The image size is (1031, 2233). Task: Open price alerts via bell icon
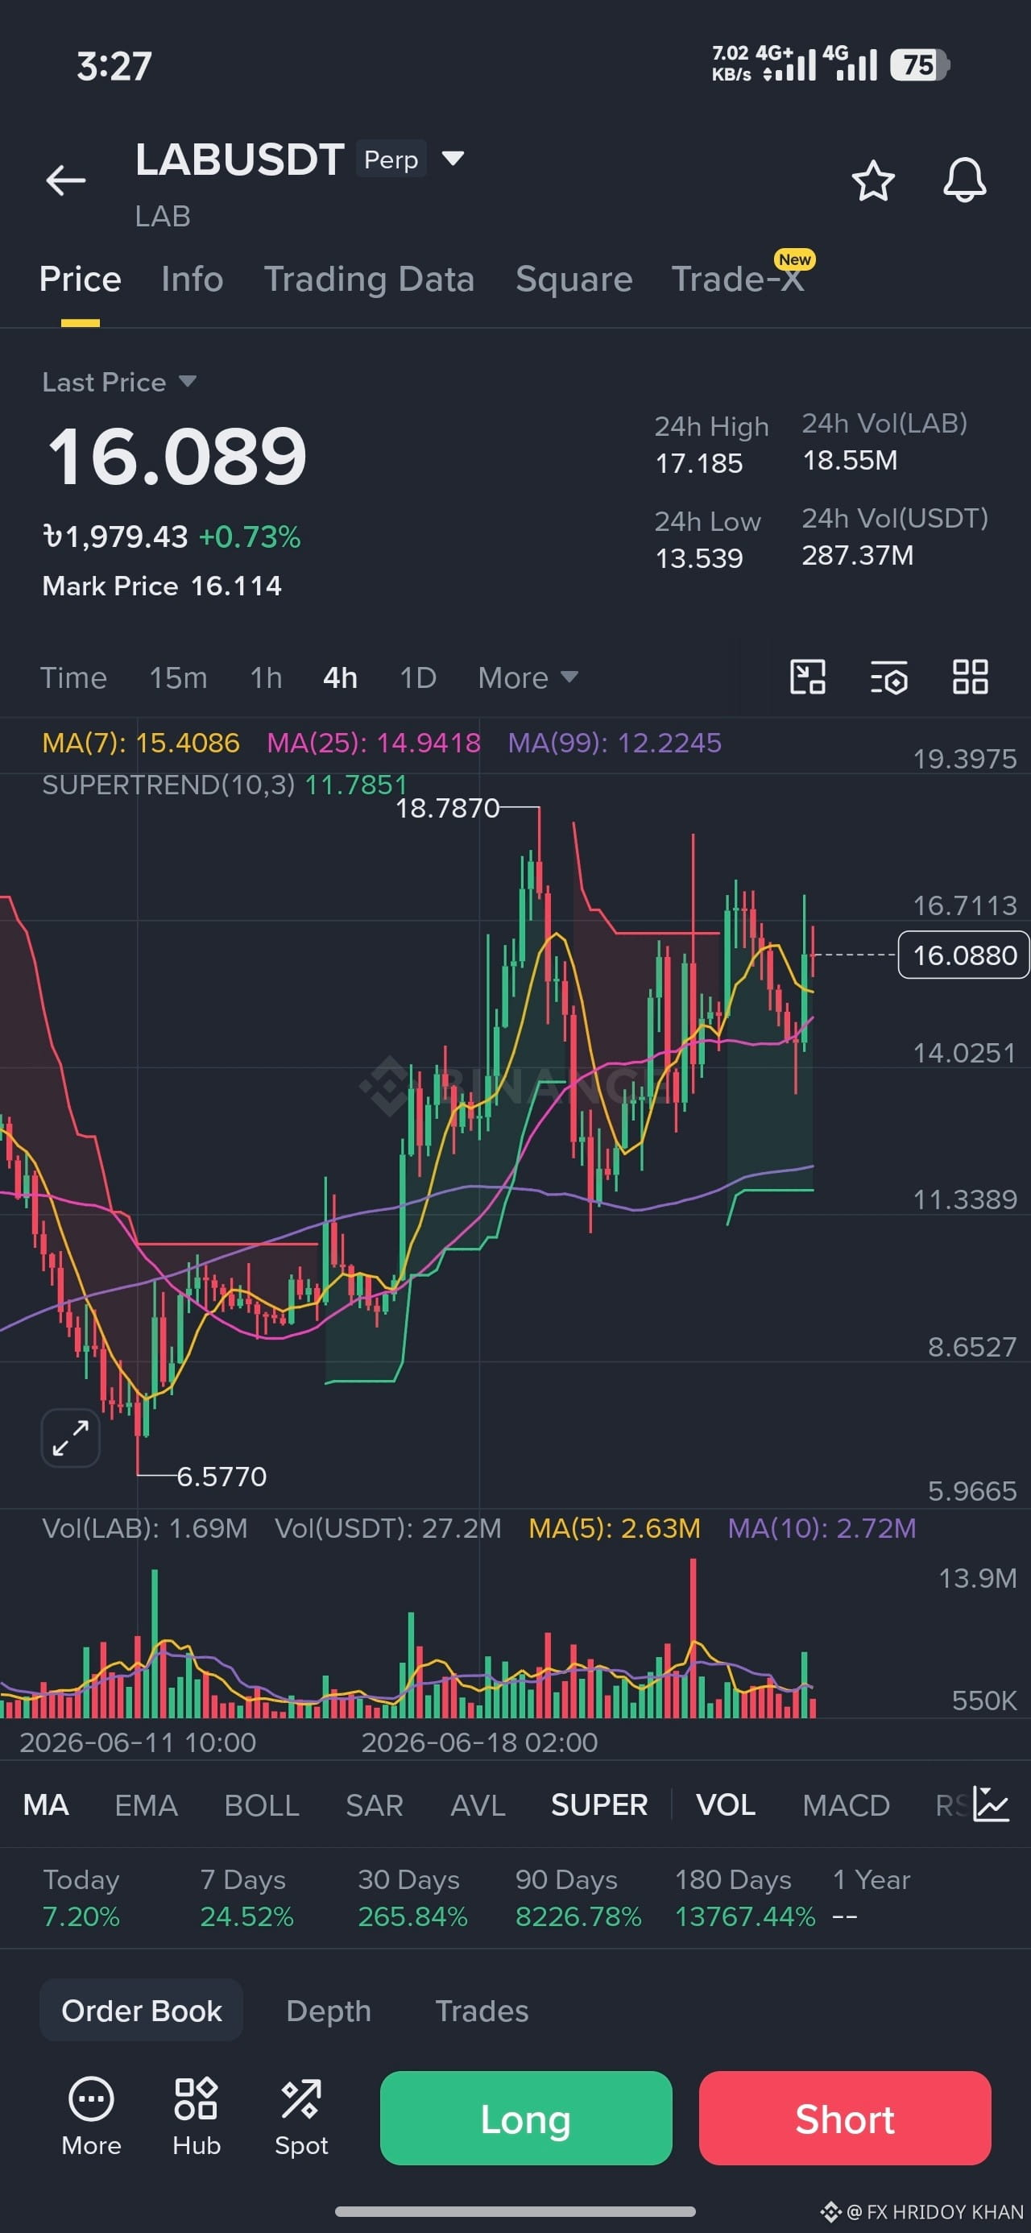pyautogui.click(x=964, y=180)
